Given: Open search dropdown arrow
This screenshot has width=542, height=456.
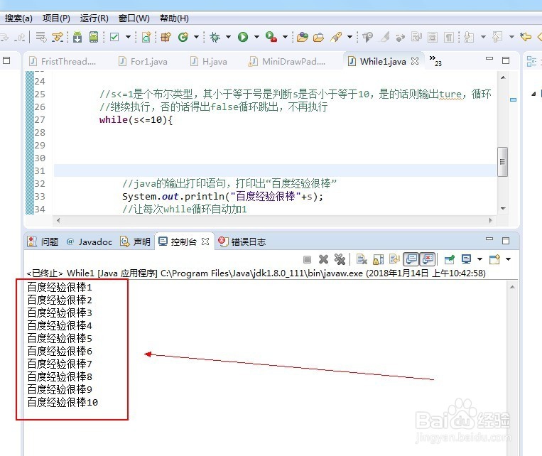Looking at the screenshot, I should click(x=349, y=37).
